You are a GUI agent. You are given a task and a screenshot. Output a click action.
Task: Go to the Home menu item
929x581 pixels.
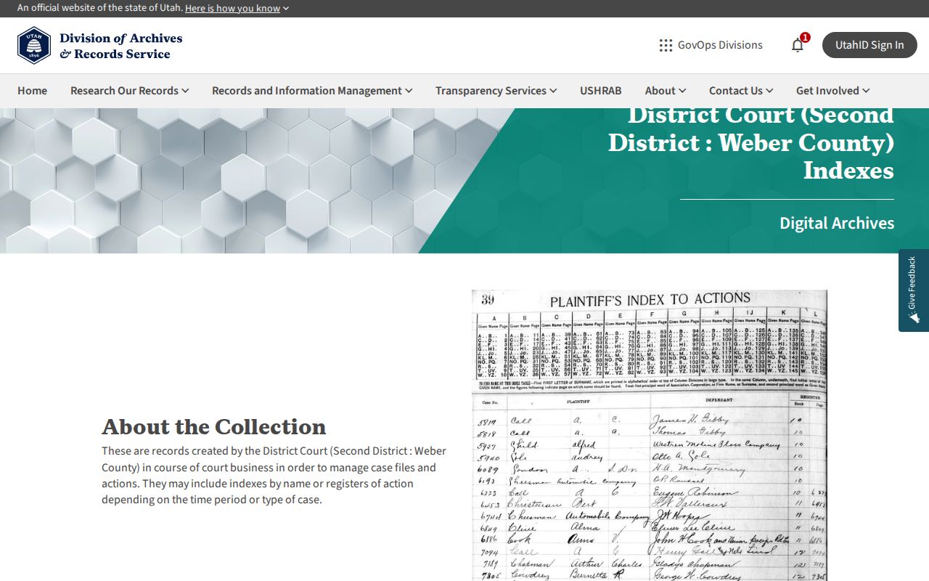click(32, 91)
